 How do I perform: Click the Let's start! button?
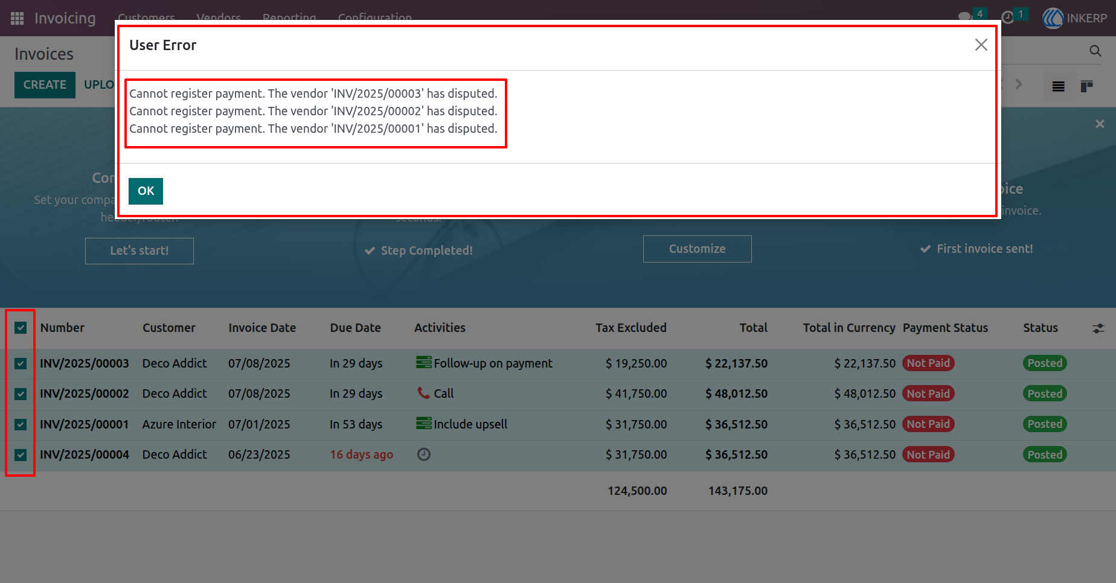coord(139,251)
